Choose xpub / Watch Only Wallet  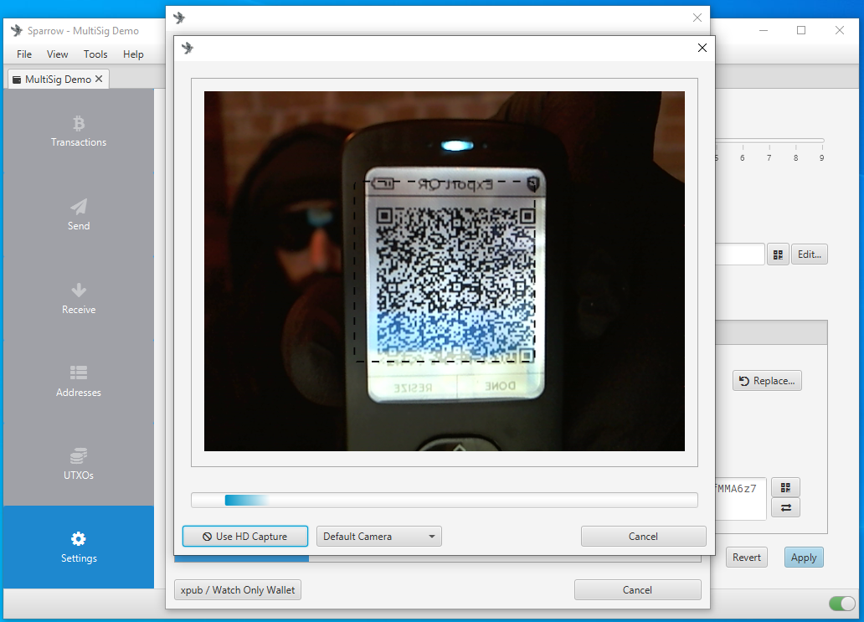[x=238, y=590]
